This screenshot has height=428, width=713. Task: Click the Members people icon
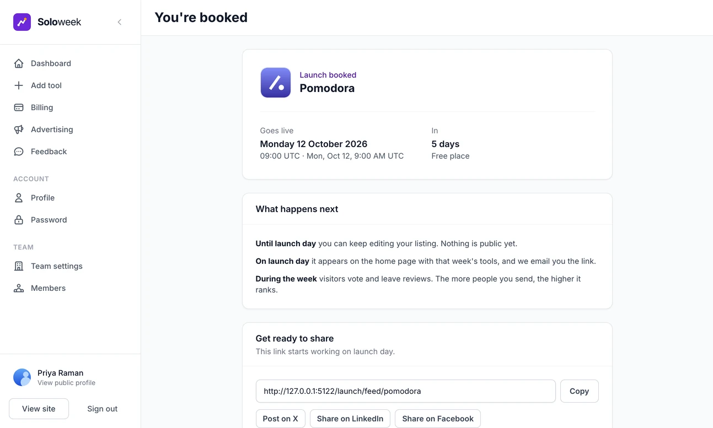tap(19, 288)
